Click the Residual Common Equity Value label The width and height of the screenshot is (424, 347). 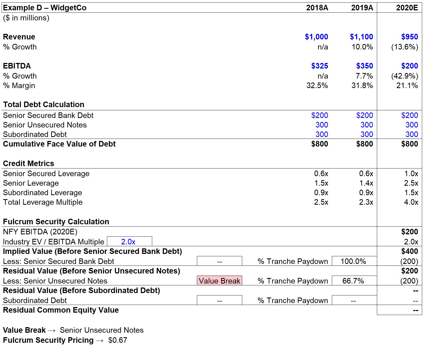(61, 310)
